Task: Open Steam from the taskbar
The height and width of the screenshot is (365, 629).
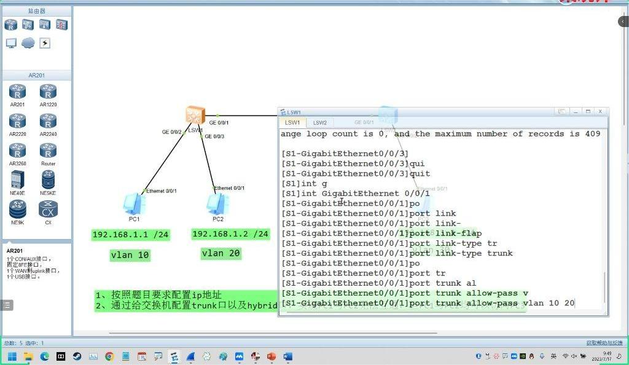Action: click(x=77, y=356)
